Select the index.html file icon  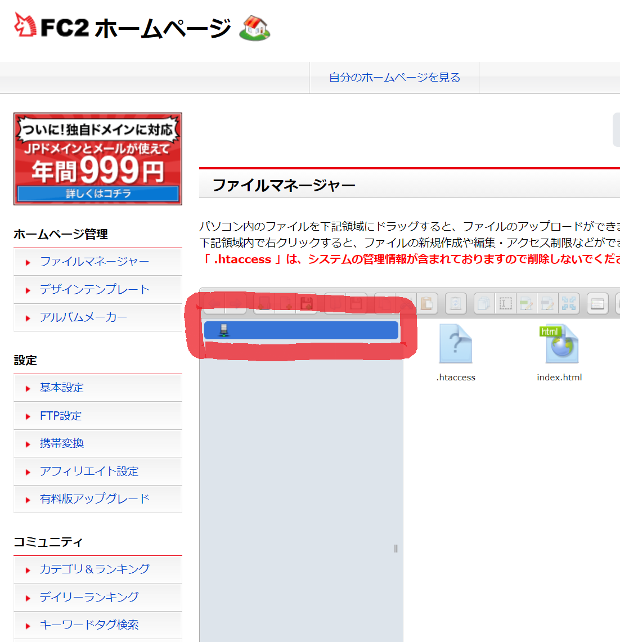coord(559,343)
